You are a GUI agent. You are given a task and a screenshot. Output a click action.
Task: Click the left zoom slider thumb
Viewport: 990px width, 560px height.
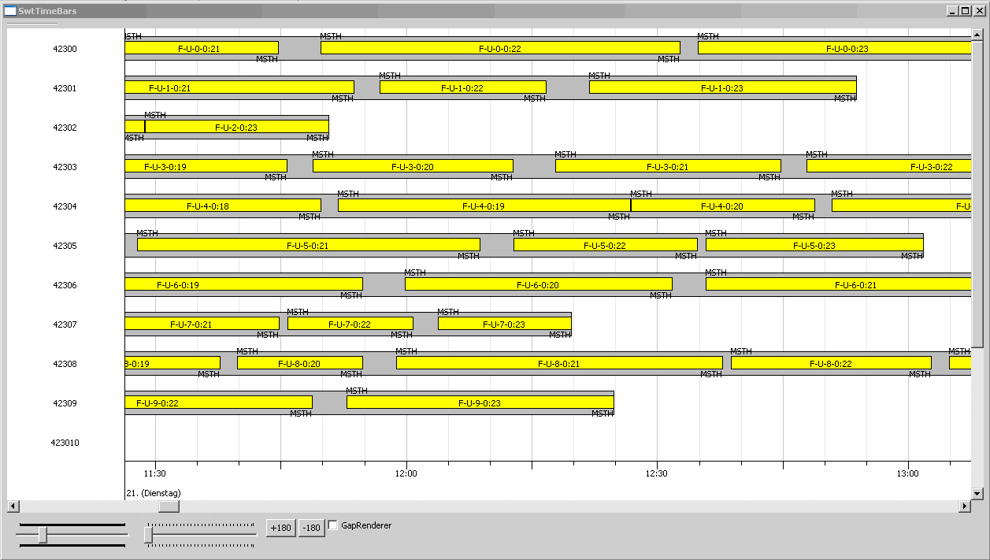[43, 535]
